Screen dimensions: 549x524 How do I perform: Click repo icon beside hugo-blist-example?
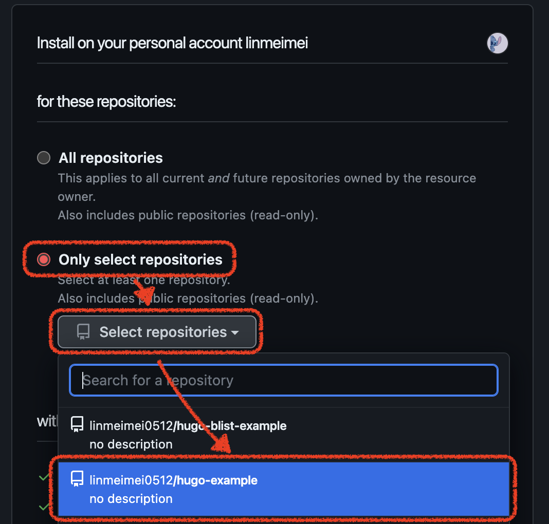[77, 424]
